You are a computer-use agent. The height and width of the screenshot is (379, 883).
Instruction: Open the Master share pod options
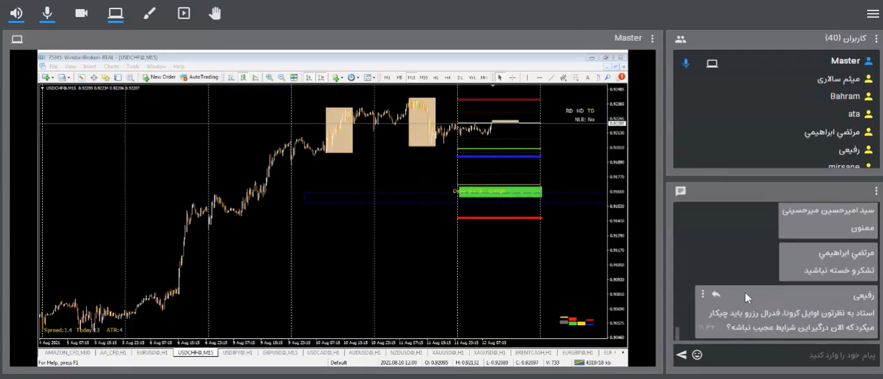coord(652,39)
